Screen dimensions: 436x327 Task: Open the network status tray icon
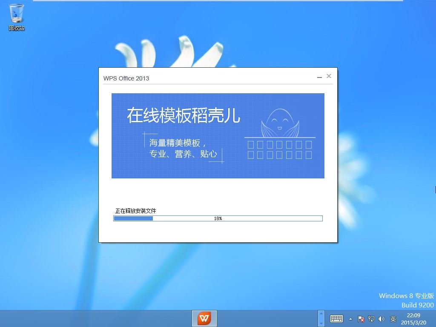pyautogui.click(x=371, y=319)
